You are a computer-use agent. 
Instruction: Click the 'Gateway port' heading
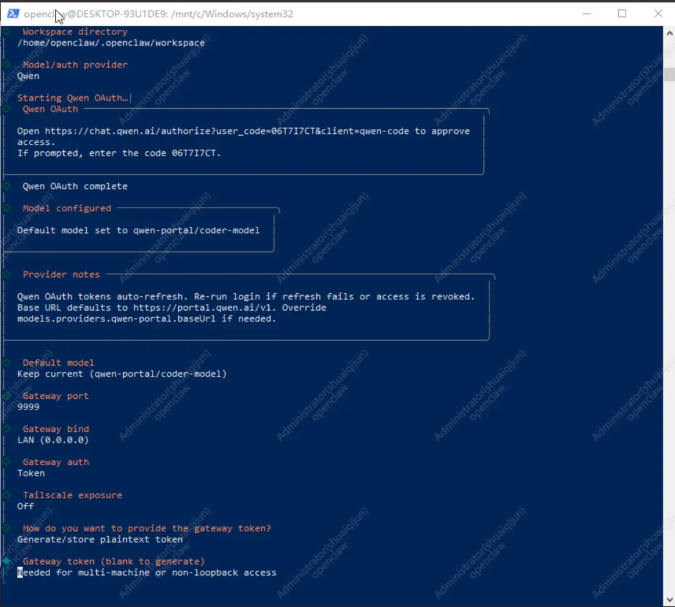(56, 396)
